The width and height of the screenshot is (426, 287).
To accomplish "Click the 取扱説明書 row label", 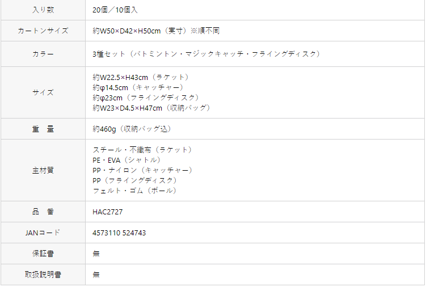I will coord(43,275).
